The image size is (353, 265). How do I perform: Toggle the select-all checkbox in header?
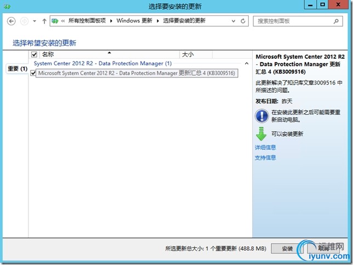34,54
